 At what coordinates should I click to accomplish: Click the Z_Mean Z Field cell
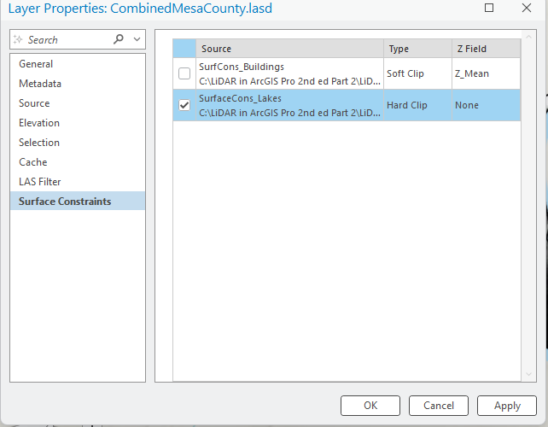[472, 73]
